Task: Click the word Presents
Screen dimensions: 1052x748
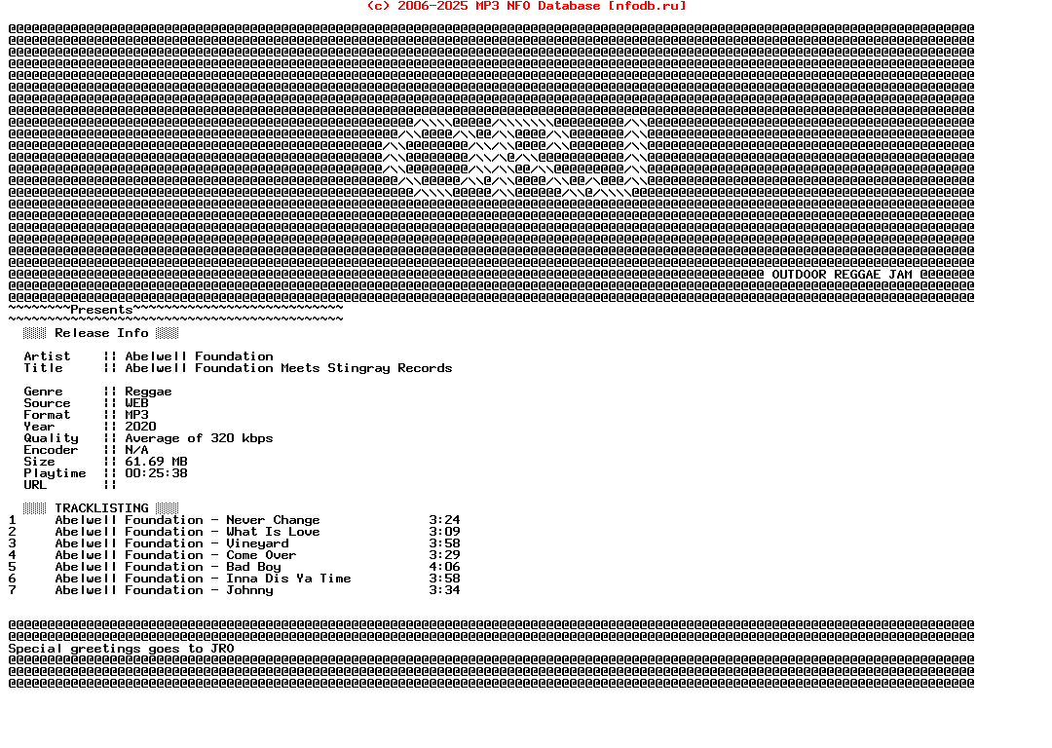Action: coord(101,310)
